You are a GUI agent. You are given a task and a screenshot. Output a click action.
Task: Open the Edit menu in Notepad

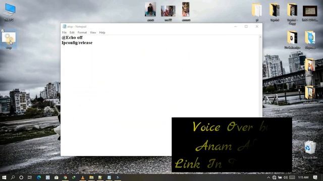pyautogui.click(x=72, y=32)
